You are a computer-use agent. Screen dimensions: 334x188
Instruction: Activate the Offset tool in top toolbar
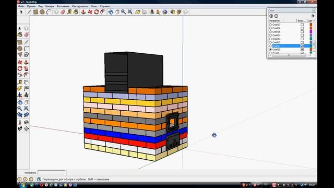click(103, 12)
